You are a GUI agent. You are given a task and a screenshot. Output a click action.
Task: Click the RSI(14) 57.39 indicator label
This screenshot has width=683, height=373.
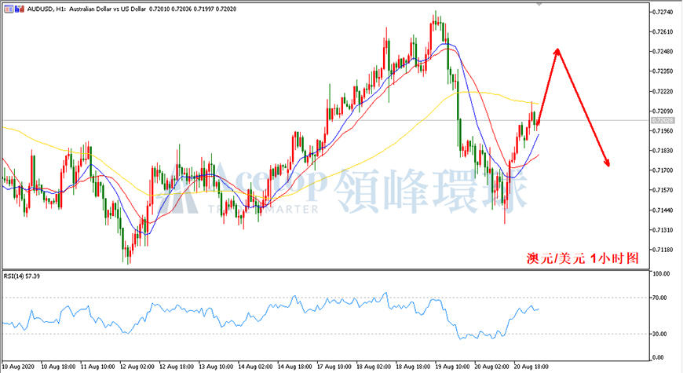coord(22,276)
